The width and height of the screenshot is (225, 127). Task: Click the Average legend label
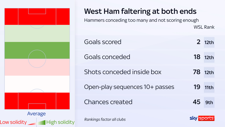tap(36, 114)
